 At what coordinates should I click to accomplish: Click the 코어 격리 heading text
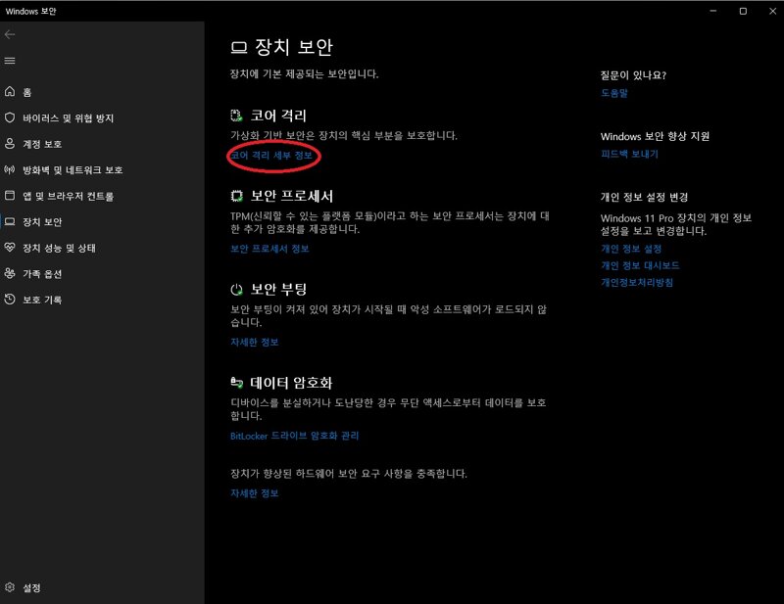point(278,116)
